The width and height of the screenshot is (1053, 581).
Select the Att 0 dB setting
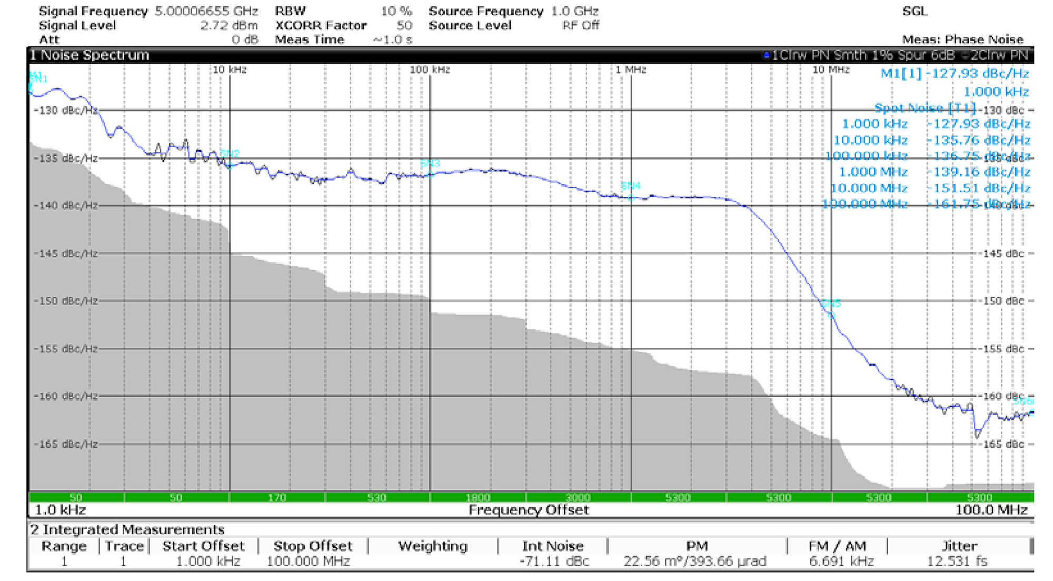pyautogui.click(x=148, y=40)
